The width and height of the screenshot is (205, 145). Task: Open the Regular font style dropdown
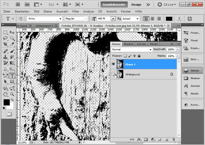[x=86, y=19]
